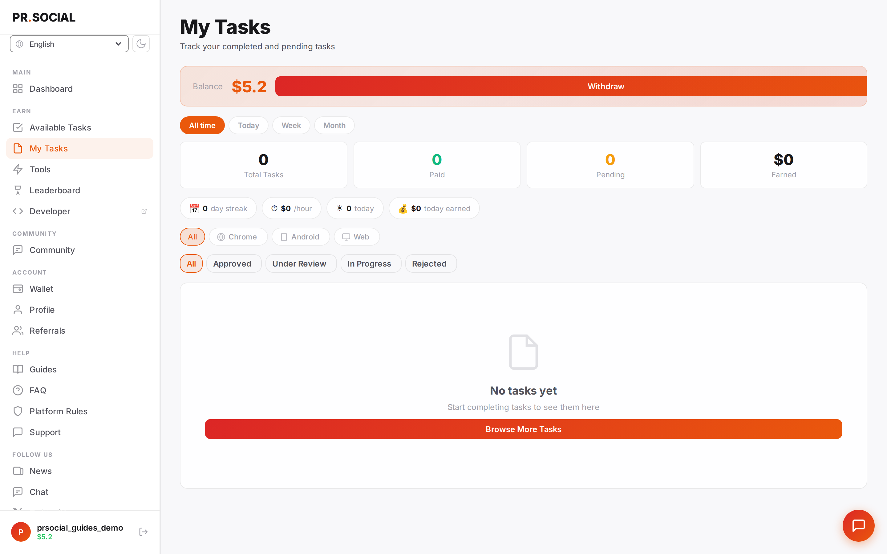Toggle dark mode with the moon icon

(141, 44)
